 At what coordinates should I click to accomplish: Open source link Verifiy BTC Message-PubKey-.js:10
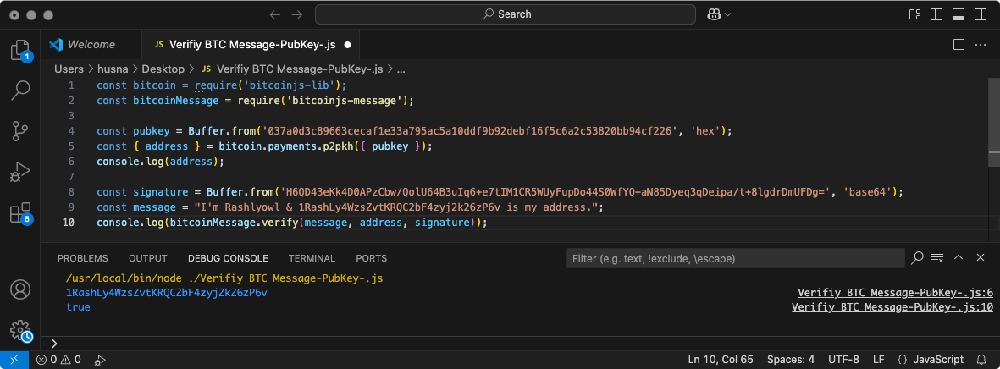coord(892,306)
